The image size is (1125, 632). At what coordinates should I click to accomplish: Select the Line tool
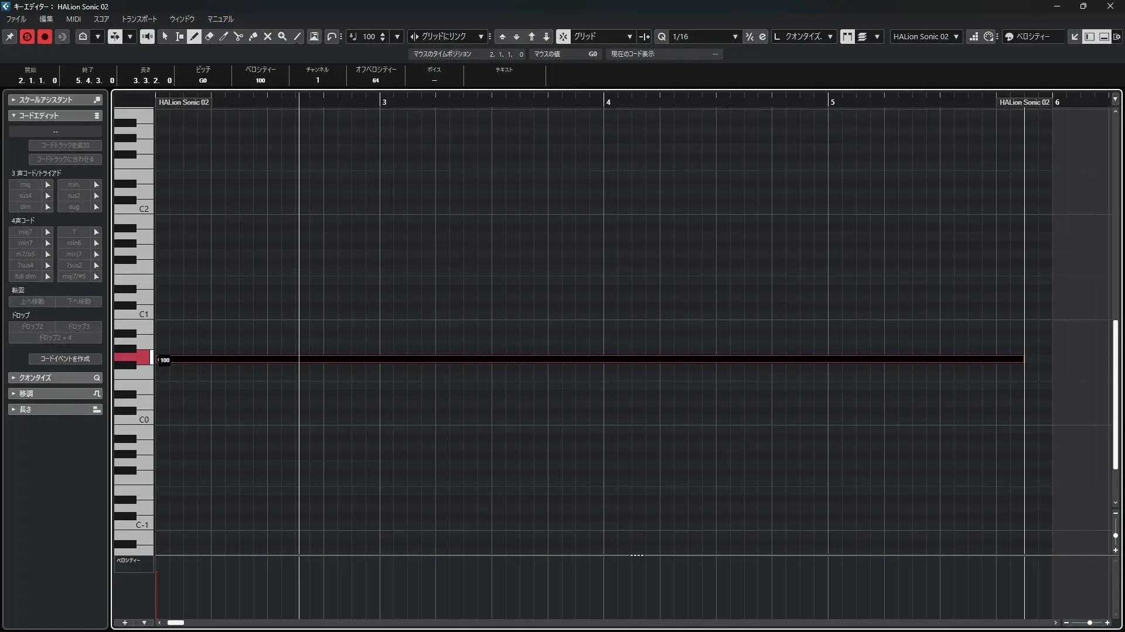(298, 36)
